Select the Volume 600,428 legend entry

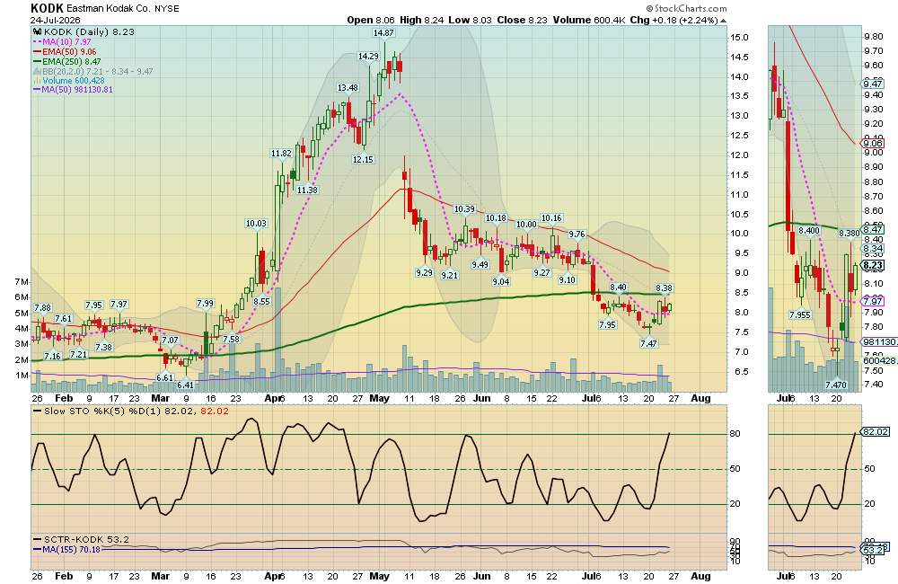[69, 81]
